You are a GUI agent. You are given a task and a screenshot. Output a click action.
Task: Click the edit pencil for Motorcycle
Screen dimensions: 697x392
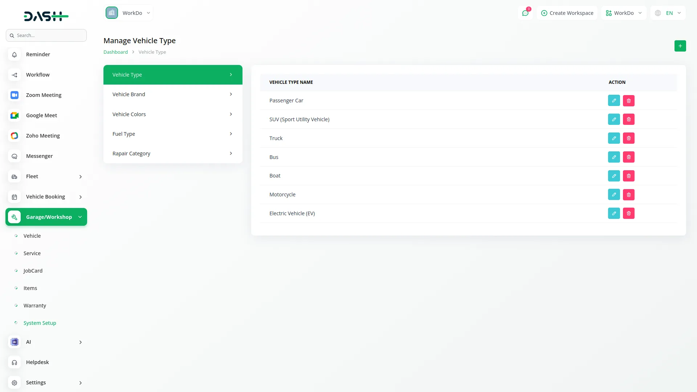tap(614, 195)
